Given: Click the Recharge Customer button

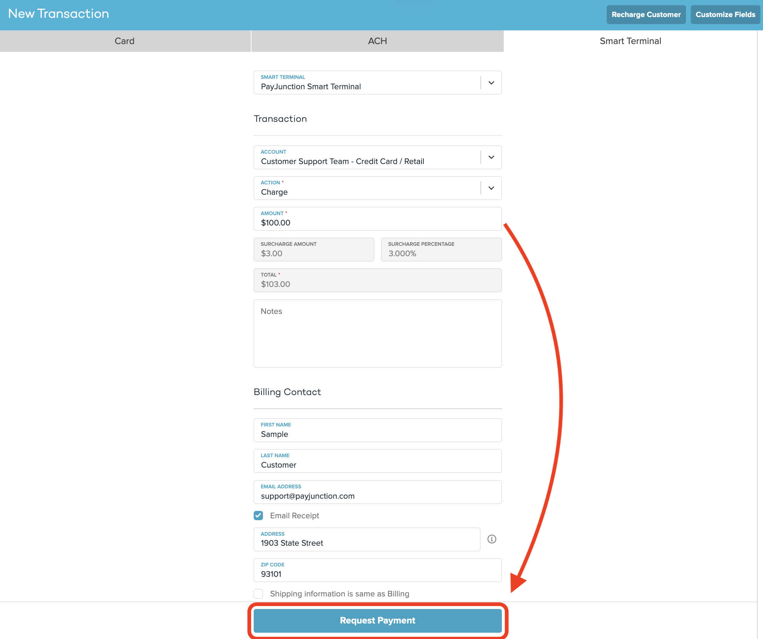Looking at the screenshot, I should pyautogui.click(x=646, y=15).
